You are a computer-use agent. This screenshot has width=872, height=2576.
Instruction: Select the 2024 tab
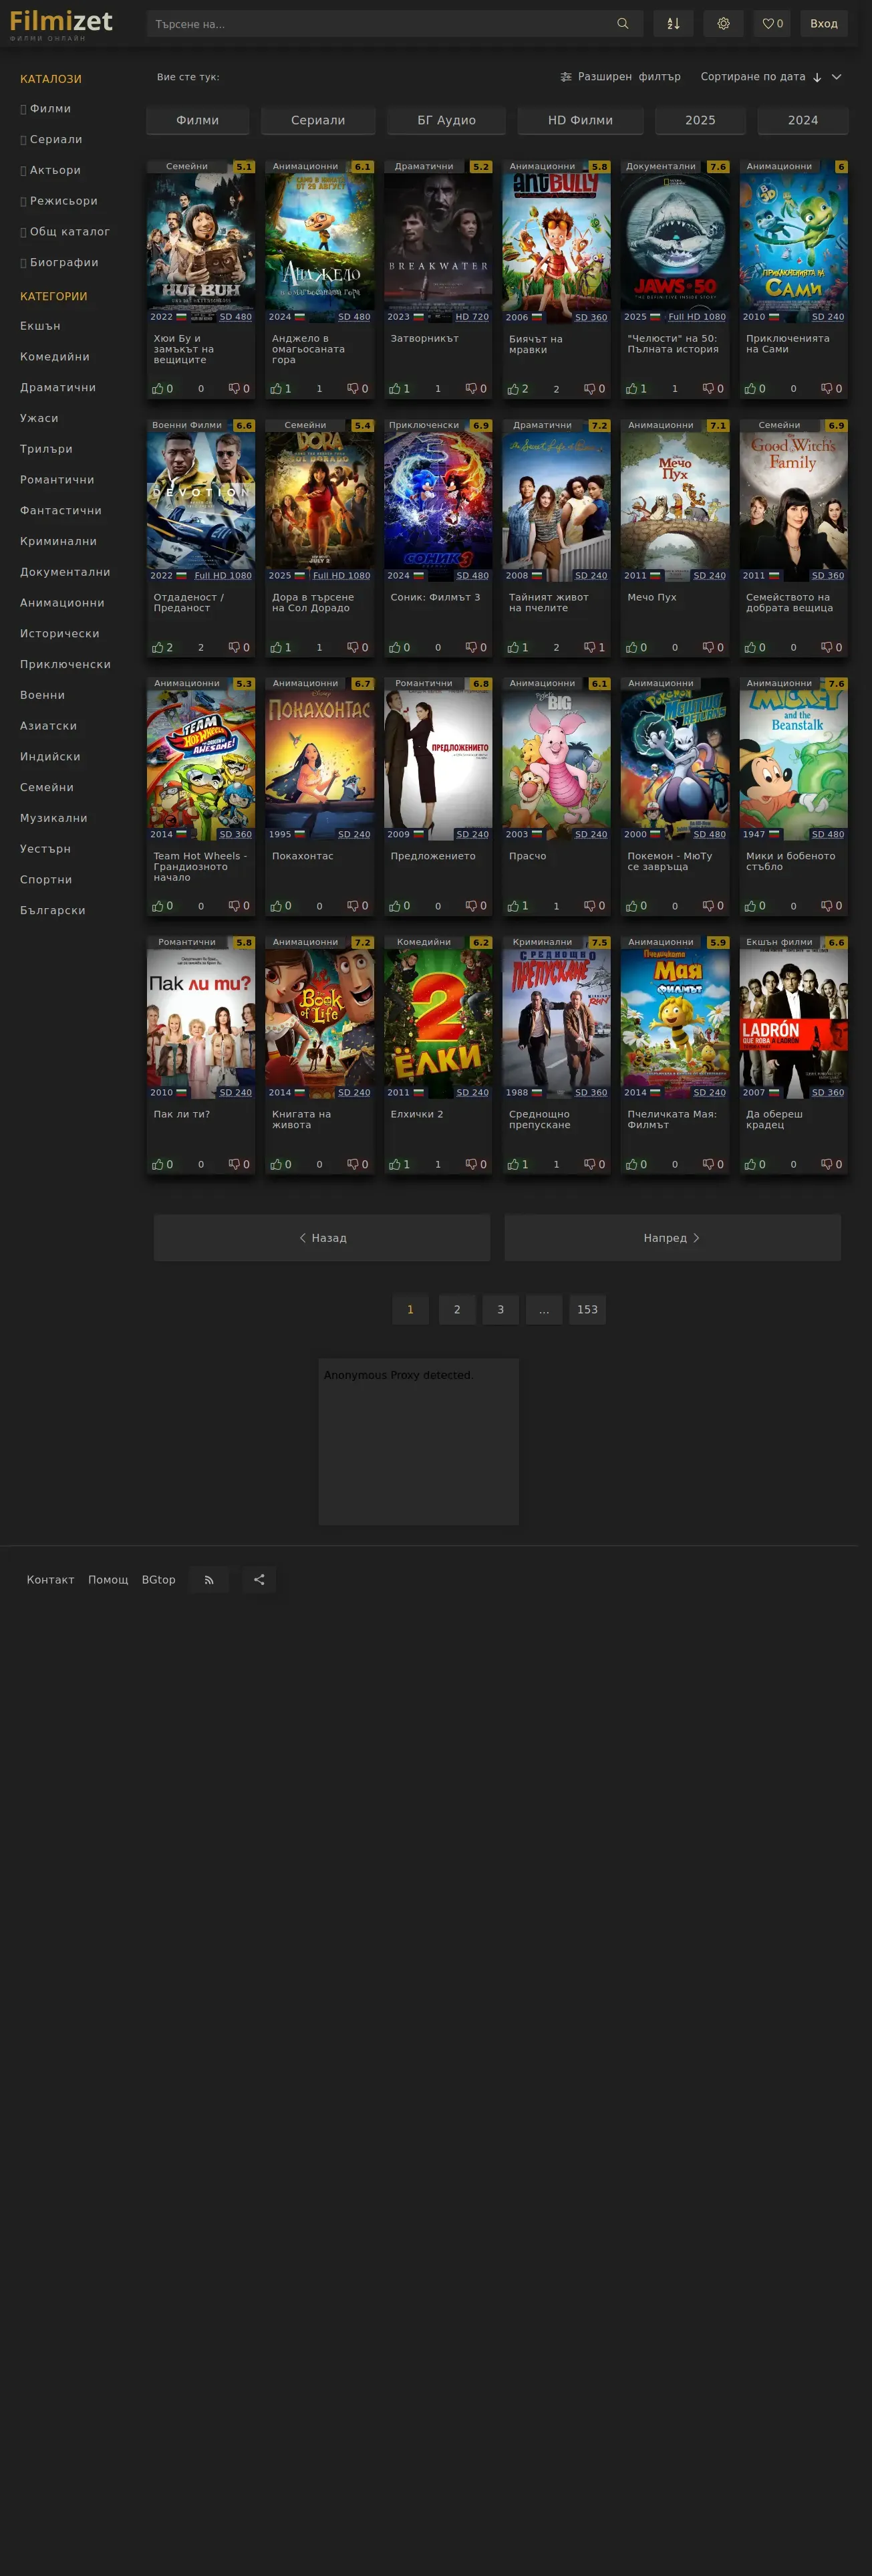coord(803,120)
